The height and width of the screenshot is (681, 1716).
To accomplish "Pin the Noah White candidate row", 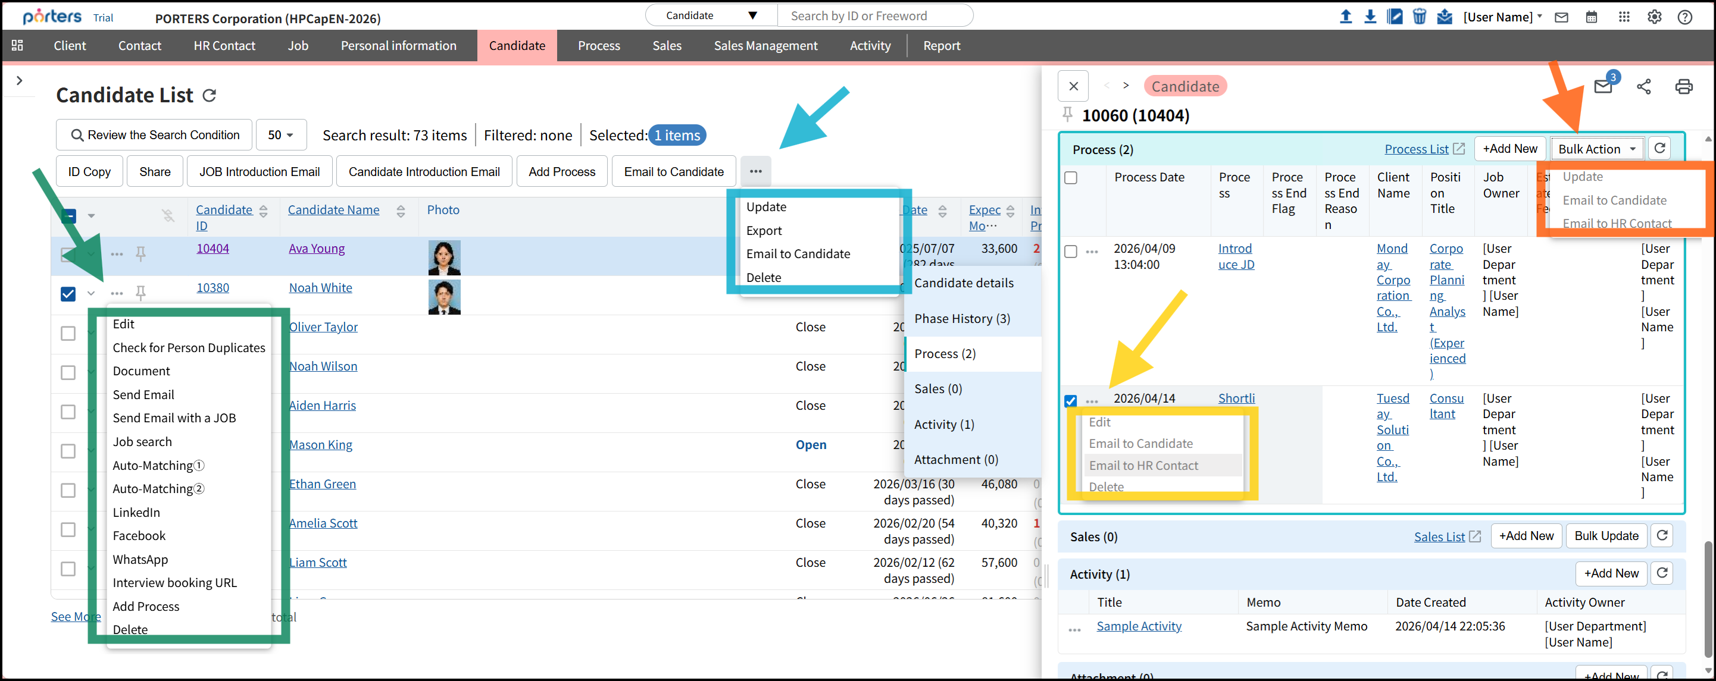I will point(140,292).
